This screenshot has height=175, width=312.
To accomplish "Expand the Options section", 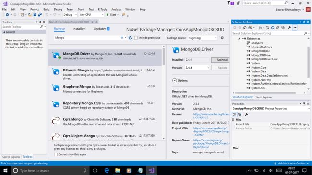I will (175, 81).
